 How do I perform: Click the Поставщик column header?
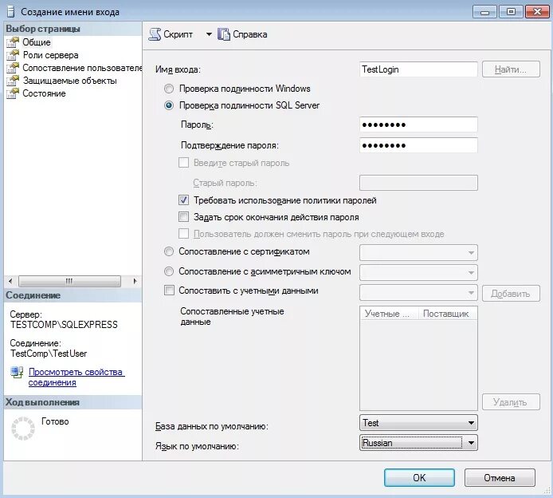(448, 314)
